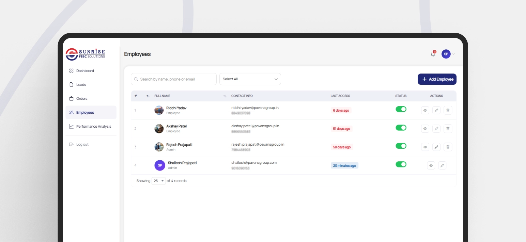The image size is (526, 242).
Task: Toggle status switch for Akshay Patel
Action: 401,128
